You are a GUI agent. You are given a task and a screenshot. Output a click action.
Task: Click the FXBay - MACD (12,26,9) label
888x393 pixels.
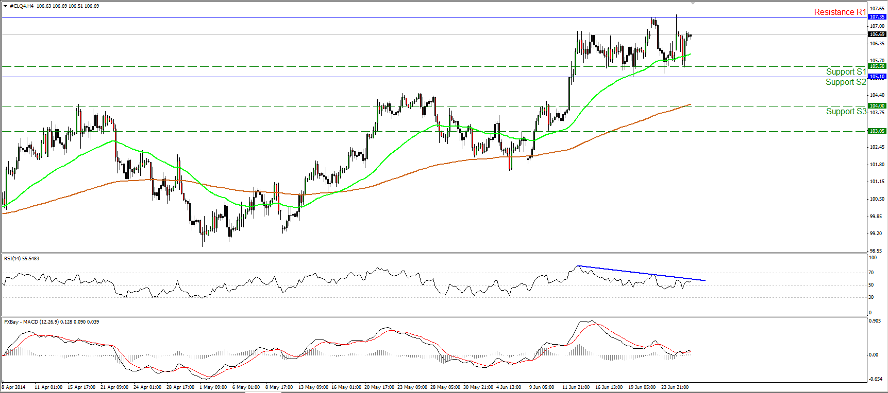point(52,322)
